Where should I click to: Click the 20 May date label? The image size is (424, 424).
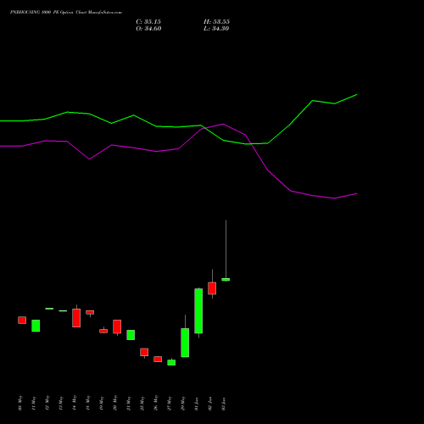point(115,403)
